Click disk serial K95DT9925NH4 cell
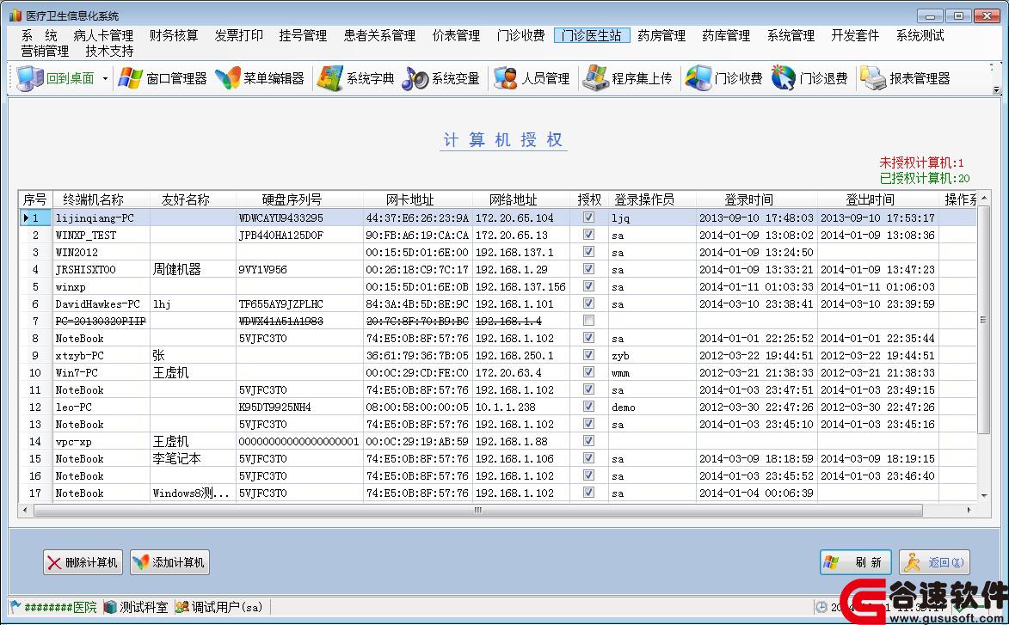This screenshot has height=625, width=1009. (x=299, y=407)
